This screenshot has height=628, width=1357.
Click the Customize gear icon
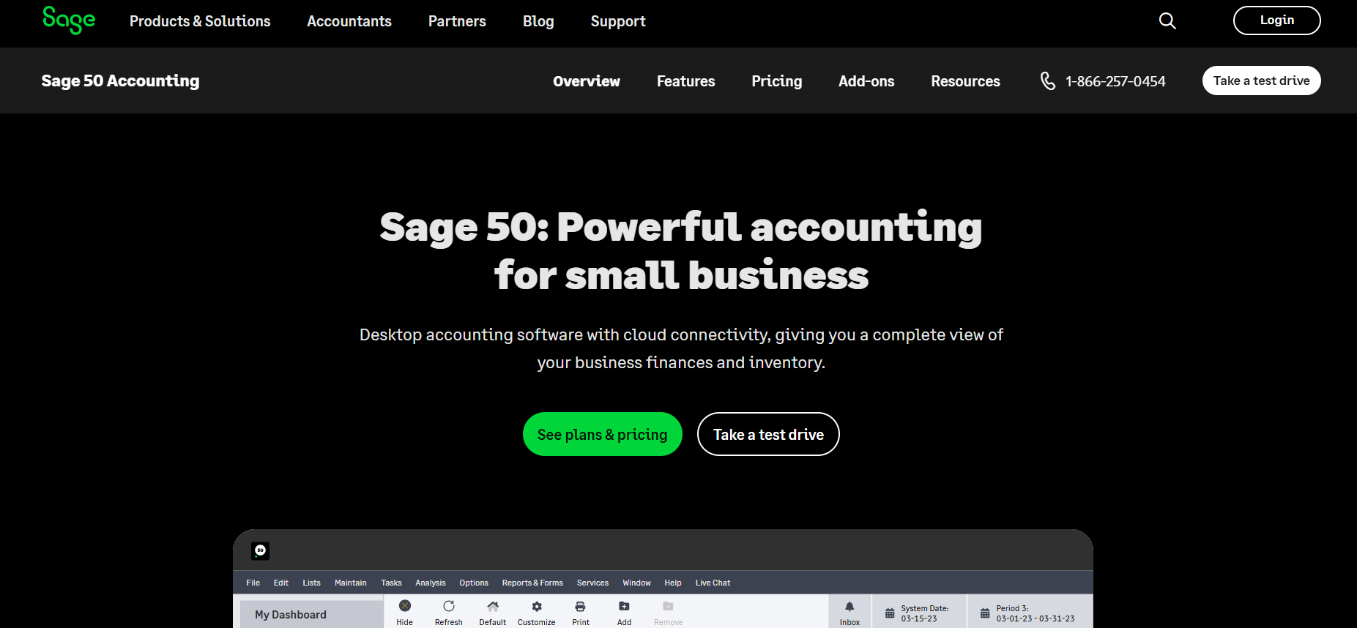537,606
